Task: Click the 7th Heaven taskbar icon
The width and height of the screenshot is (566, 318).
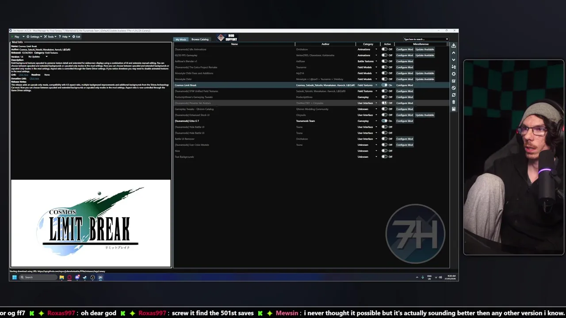Action: click(x=100, y=277)
